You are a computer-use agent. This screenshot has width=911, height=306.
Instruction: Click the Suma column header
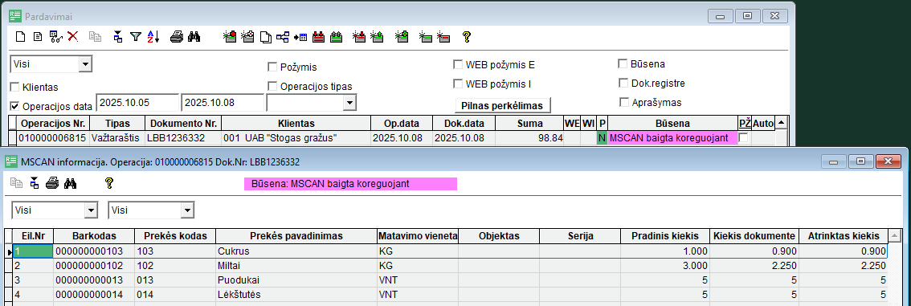(529, 123)
